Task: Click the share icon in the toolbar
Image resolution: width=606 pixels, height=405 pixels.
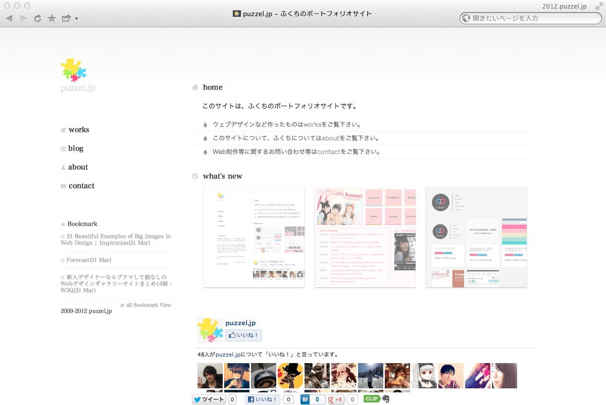Action: (x=66, y=18)
